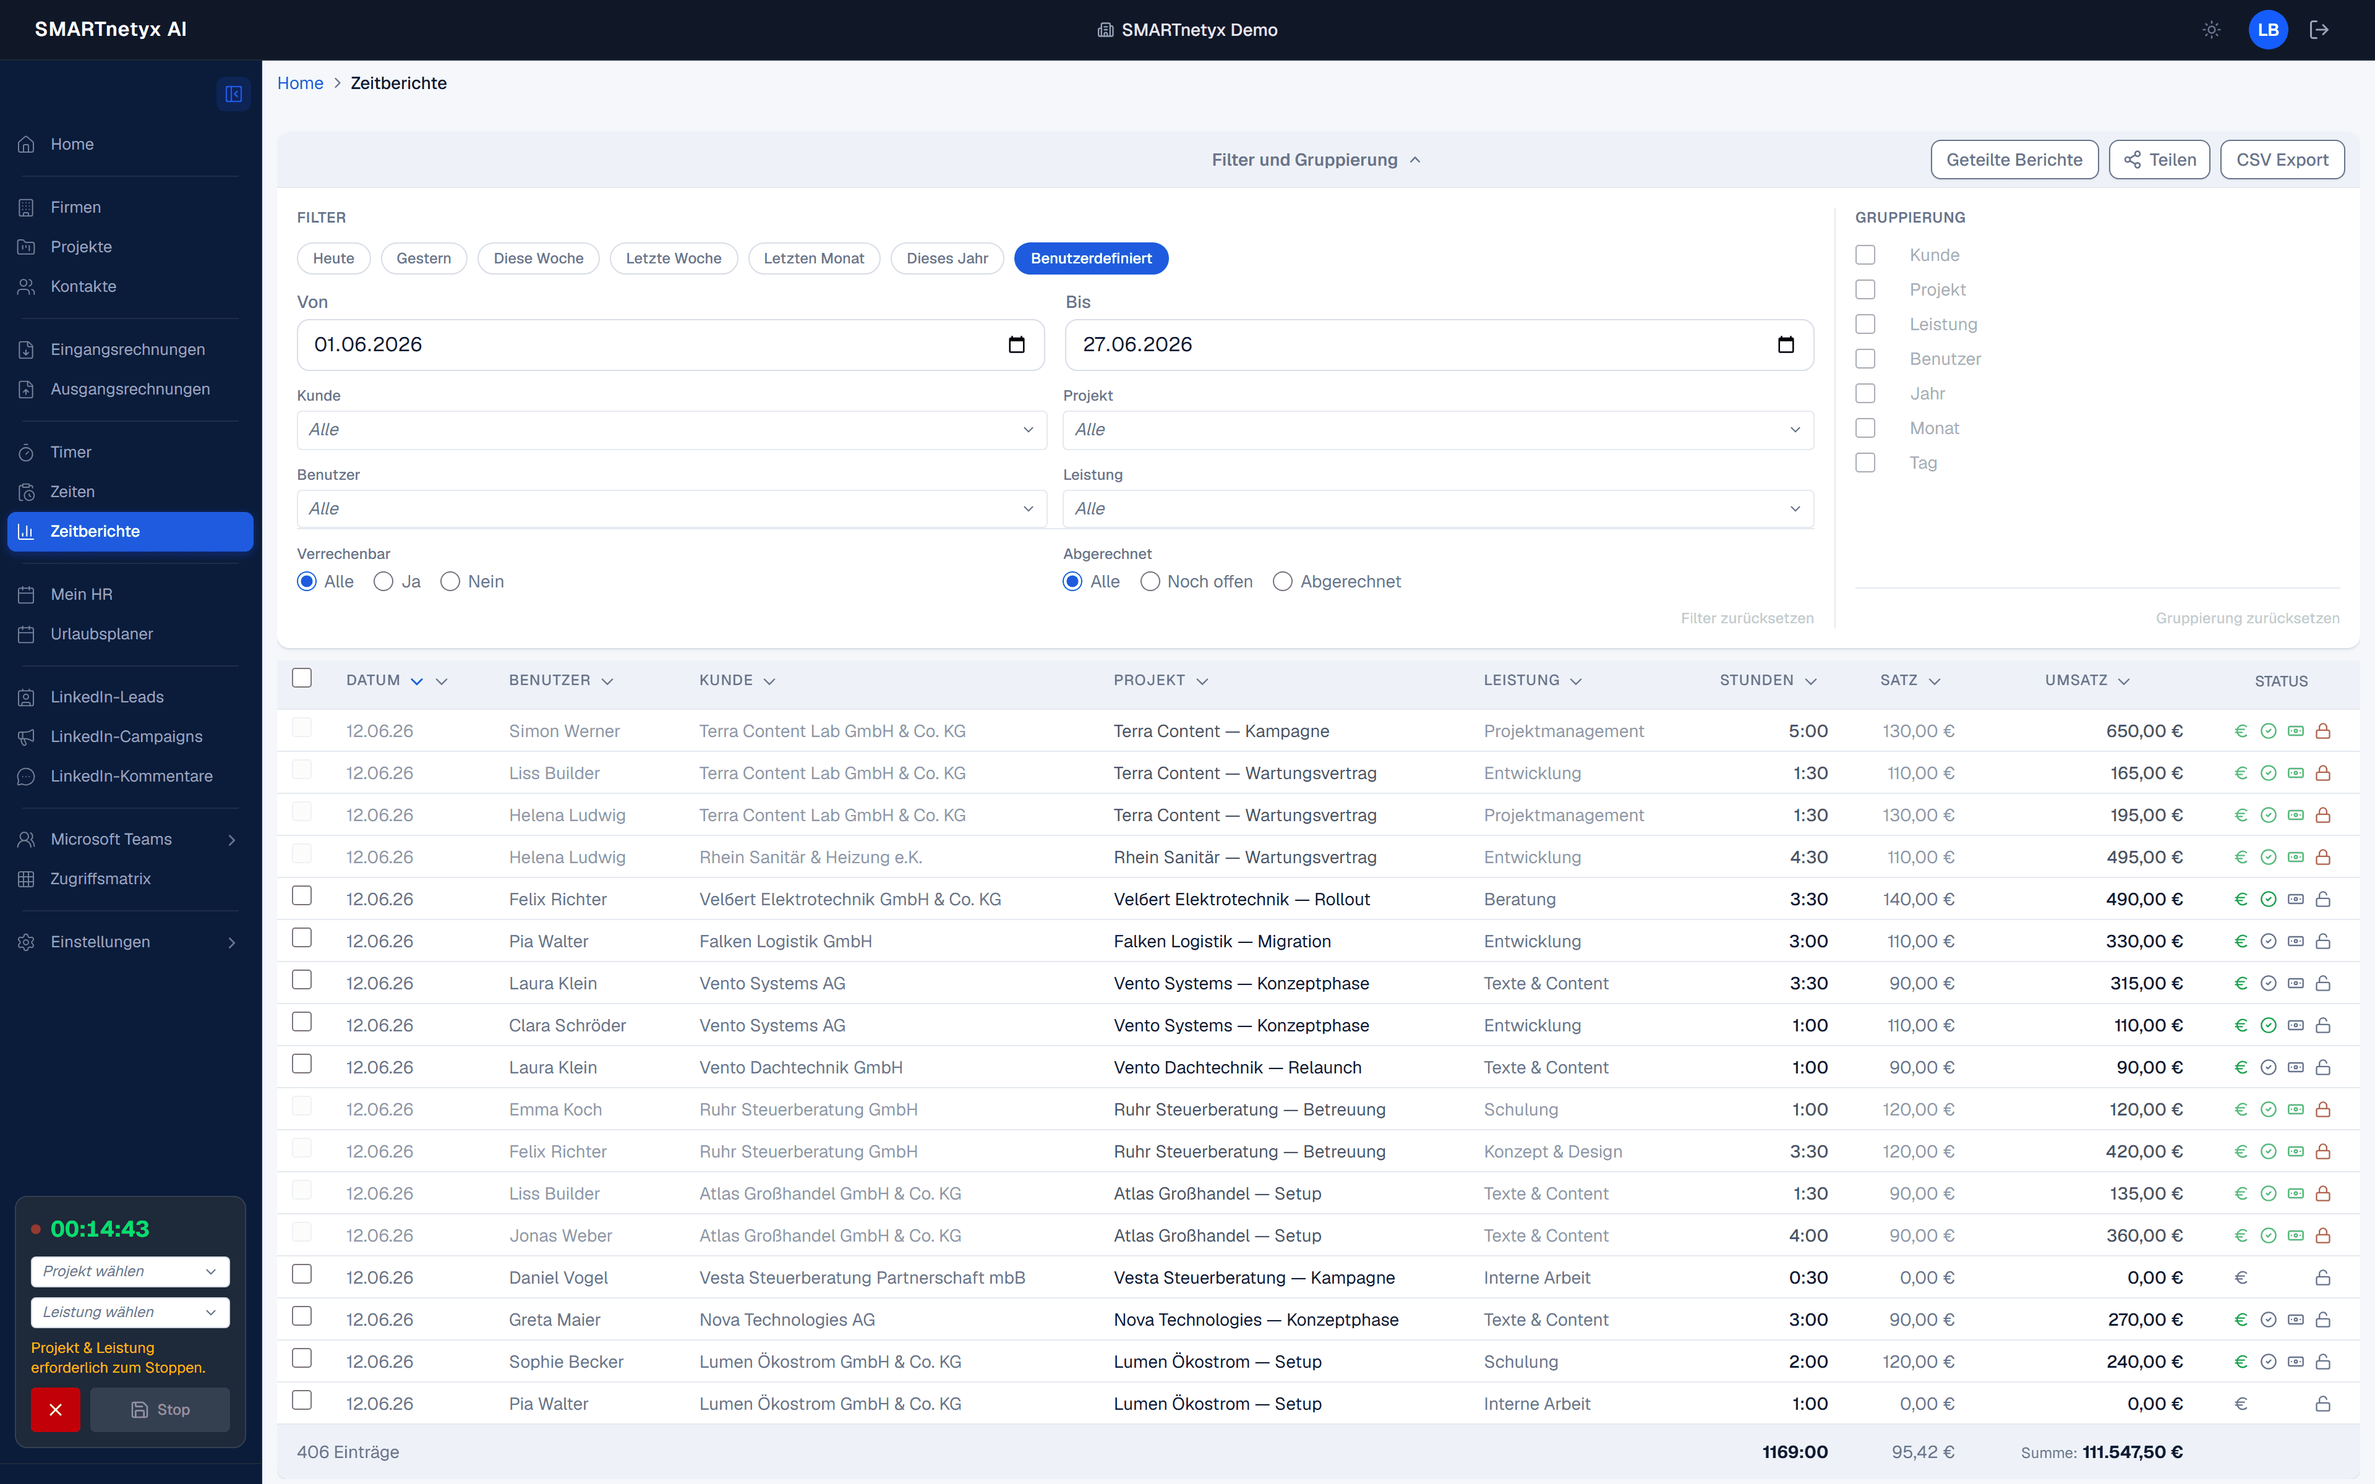
Task: Click the Home breadcrumb link
Action: coord(301,83)
